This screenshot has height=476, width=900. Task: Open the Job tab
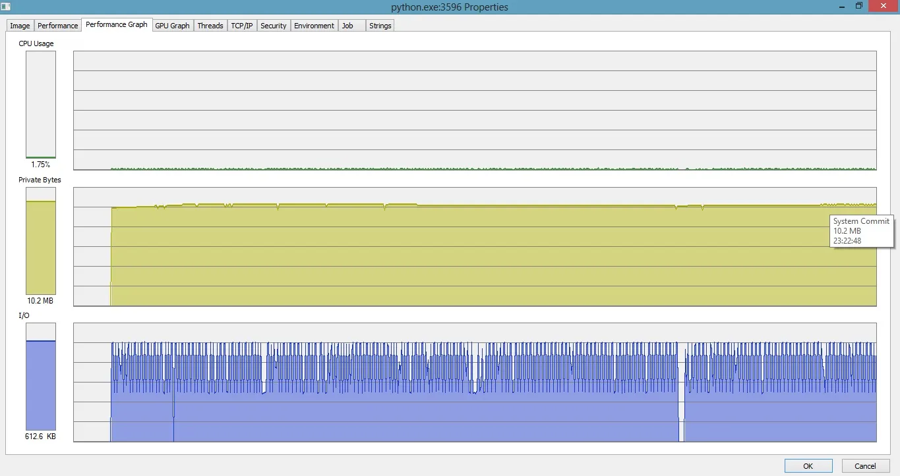352,26
